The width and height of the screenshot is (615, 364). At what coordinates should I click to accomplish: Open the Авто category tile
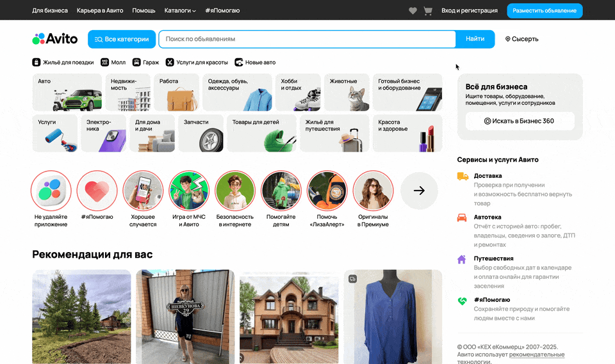point(67,93)
